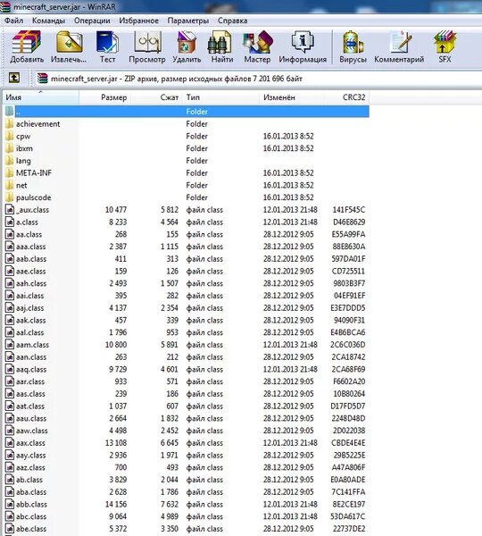
Task: Select the aab.class file name
Action: tap(31, 259)
